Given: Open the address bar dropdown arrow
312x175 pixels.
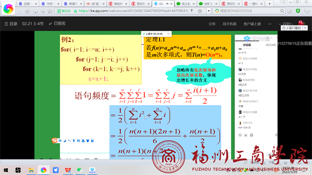Looking at the screenshot, I should (x=209, y=11).
